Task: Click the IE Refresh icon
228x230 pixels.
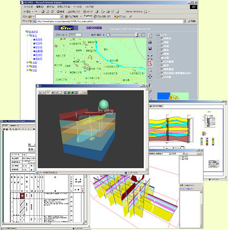Action: click(x=47, y=12)
